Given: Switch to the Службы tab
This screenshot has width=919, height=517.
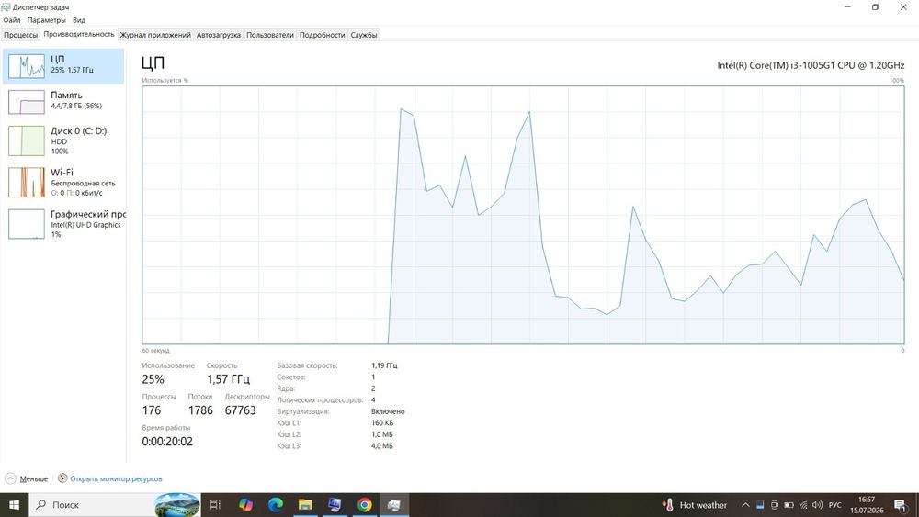Looking at the screenshot, I should [x=363, y=35].
